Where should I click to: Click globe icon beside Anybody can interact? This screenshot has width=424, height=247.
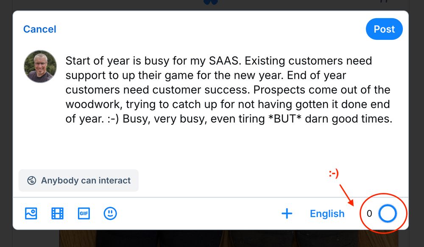32,181
